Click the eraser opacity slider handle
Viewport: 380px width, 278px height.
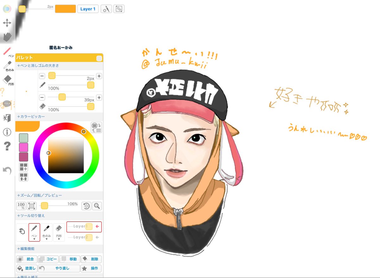click(x=91, y=106)
